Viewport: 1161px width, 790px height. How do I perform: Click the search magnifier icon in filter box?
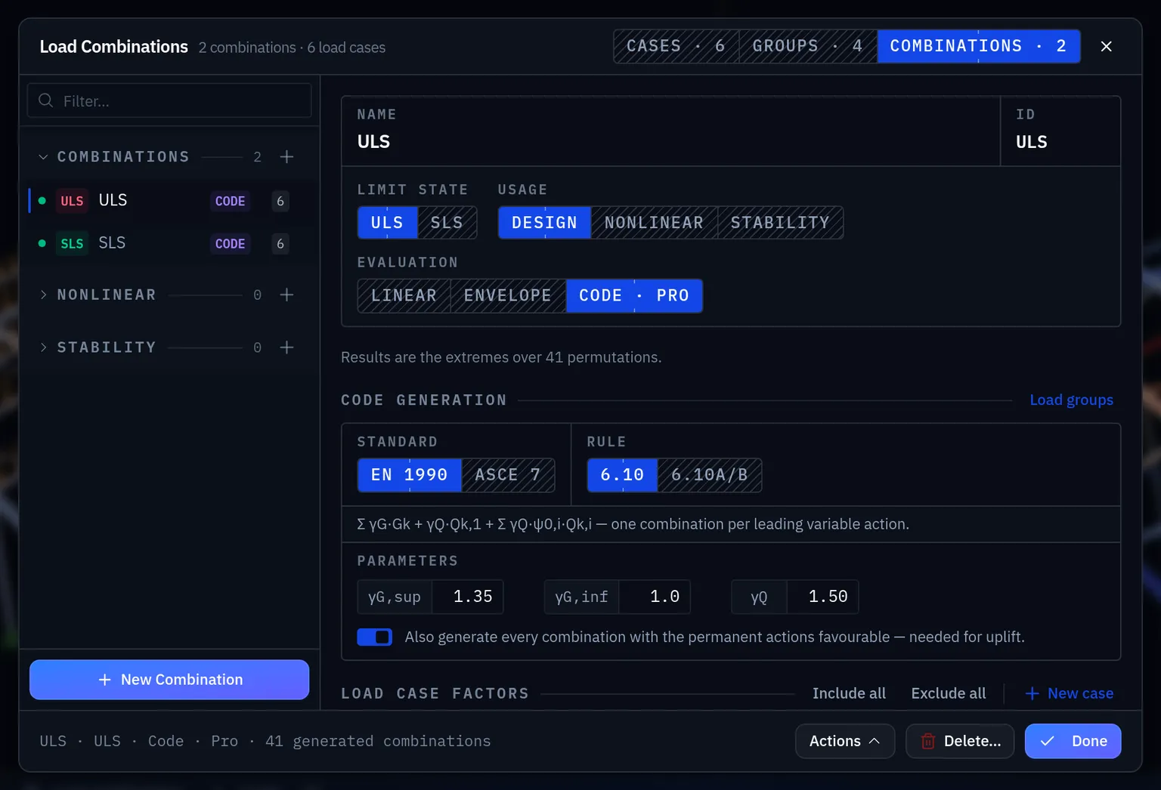pyautogui.click(x=46, y=100)
